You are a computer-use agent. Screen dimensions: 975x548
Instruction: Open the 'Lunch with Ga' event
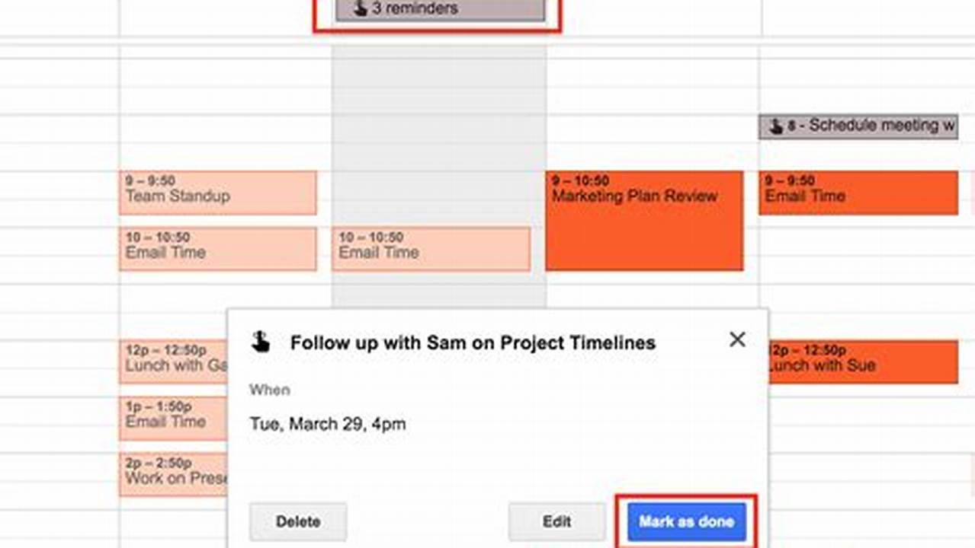coord(173,362)
